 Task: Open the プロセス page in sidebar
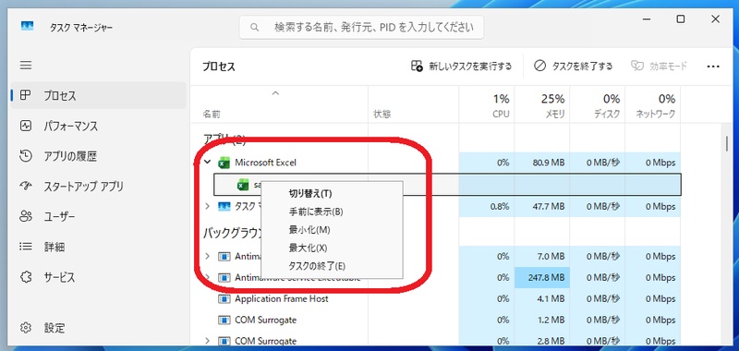pos(99,96)
